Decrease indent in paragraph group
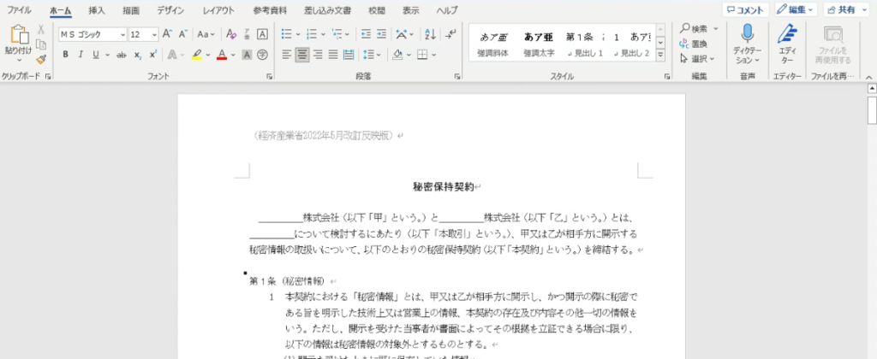The width and height of the screenshot is (877, 359). 366,34
